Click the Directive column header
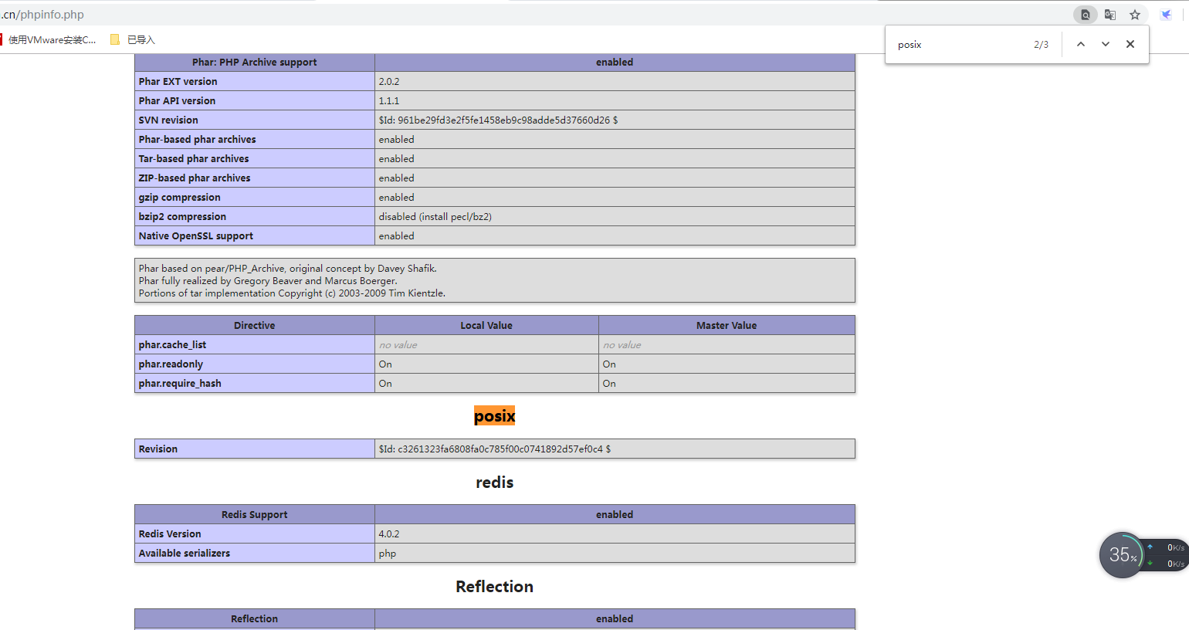1189x630 pixels. [x=255, y=325]
